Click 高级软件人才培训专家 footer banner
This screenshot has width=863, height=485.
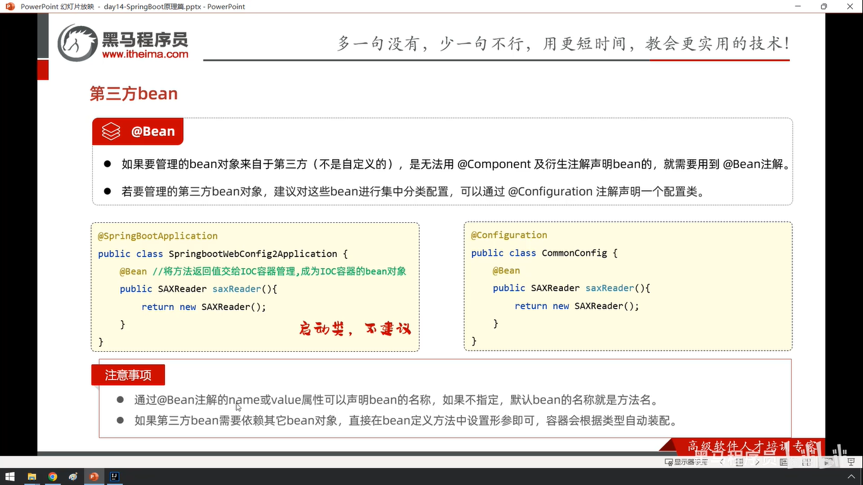pos(753,446)
